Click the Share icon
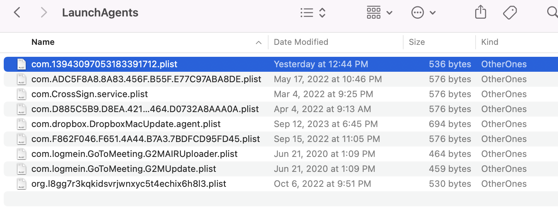Viewport: 558px width, 207px height. 481,13
